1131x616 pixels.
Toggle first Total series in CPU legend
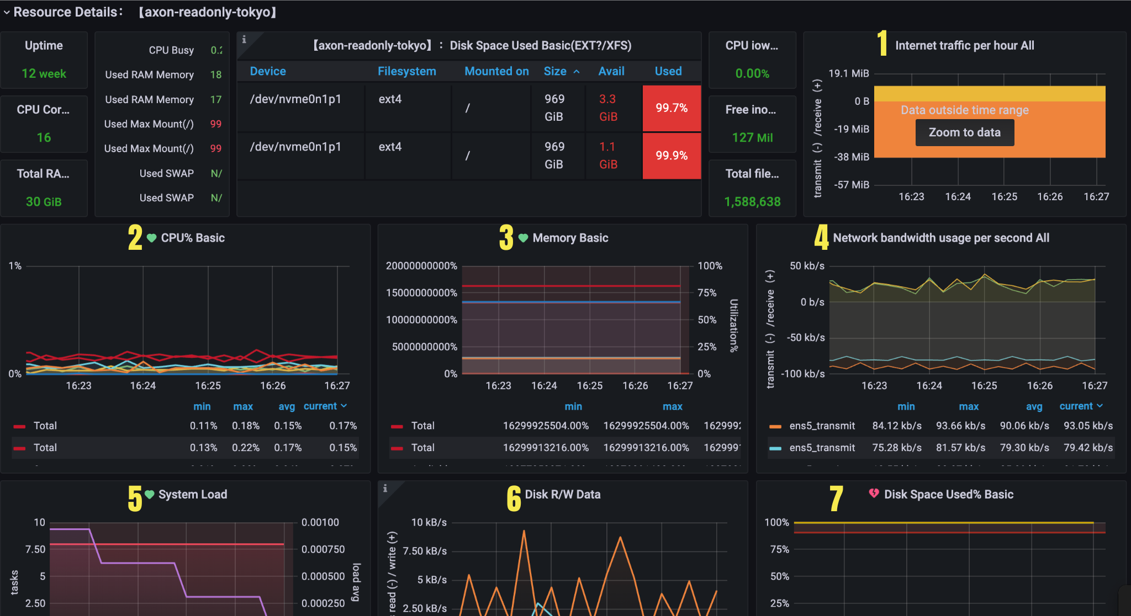click(x=45, y=426)
